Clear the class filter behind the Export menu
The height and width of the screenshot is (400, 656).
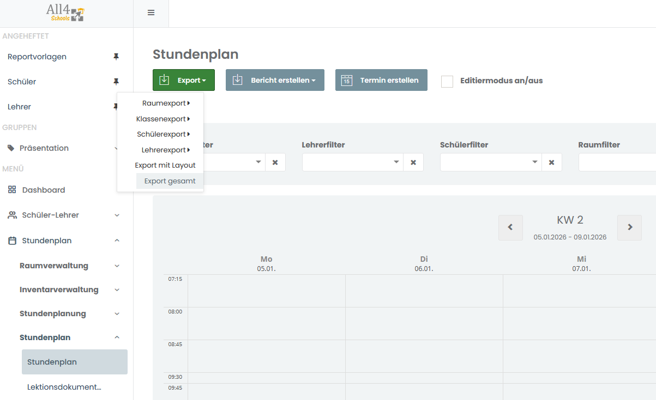tap(275, 162)
